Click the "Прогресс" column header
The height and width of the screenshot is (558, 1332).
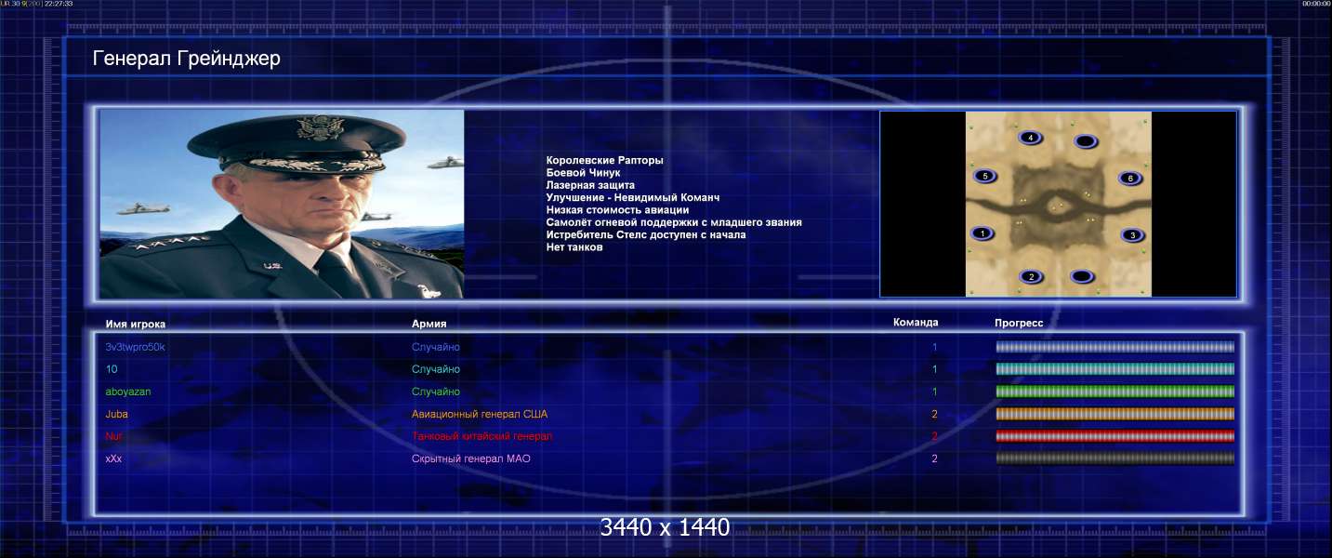[1019, 323]
